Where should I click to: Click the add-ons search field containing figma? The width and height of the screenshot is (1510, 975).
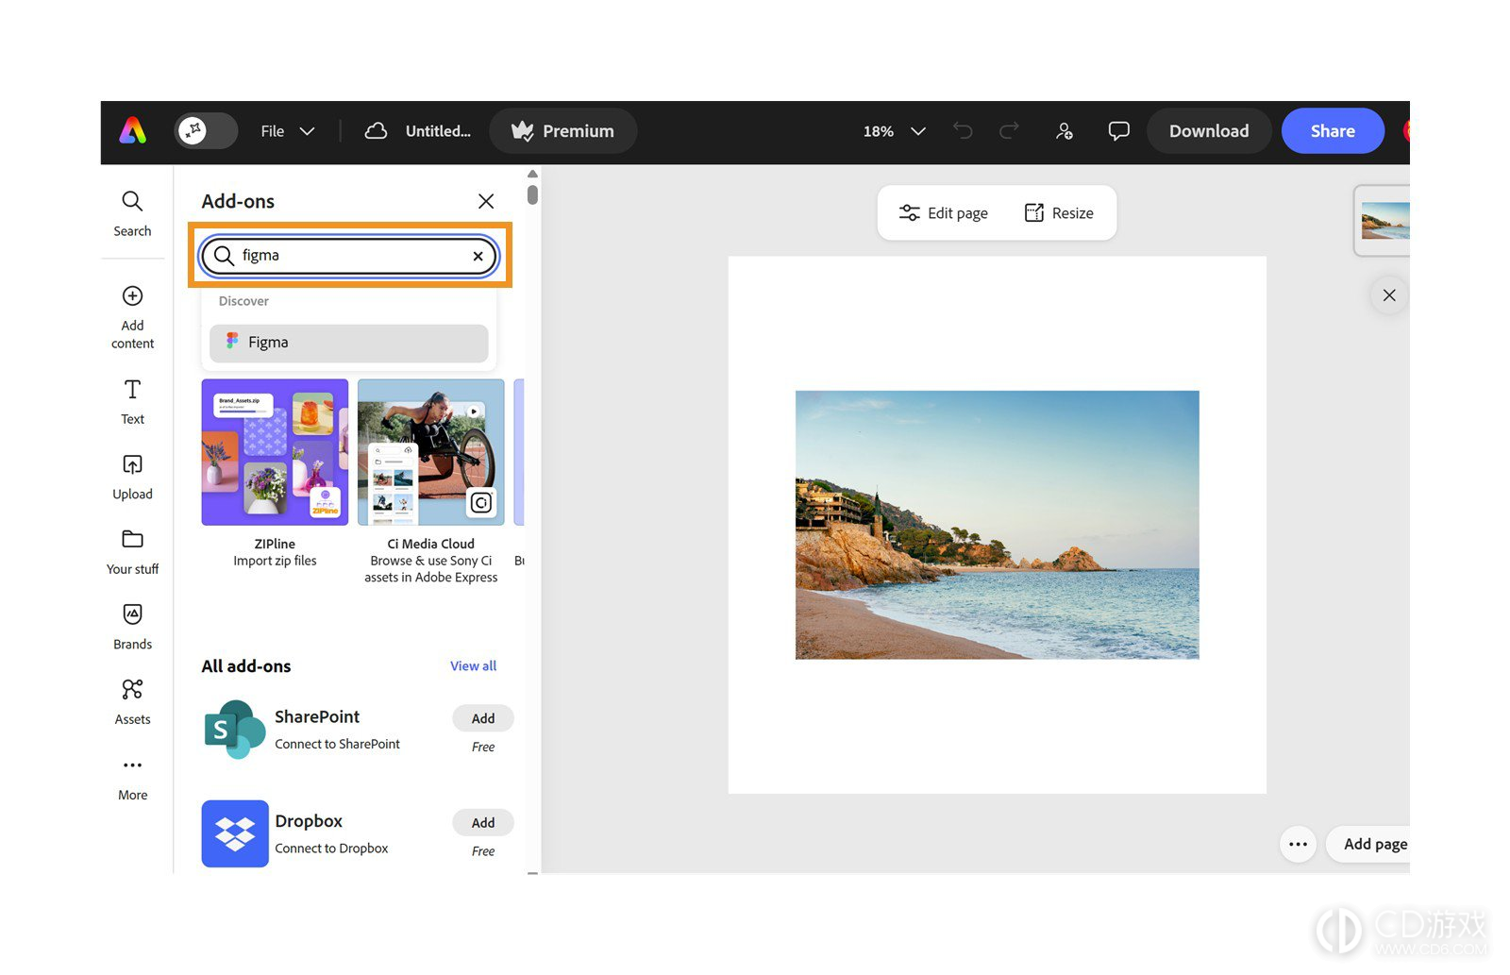tap(349, 256)
